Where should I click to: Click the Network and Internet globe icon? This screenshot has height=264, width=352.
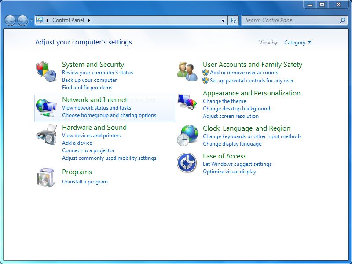pyautogui.click(x=46, y=108)
